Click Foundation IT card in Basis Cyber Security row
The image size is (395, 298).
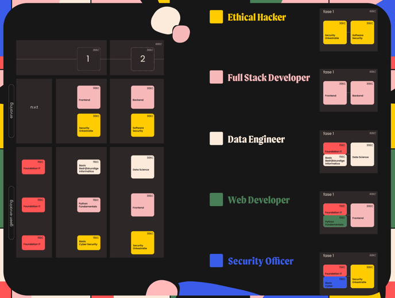pos(33,243)
